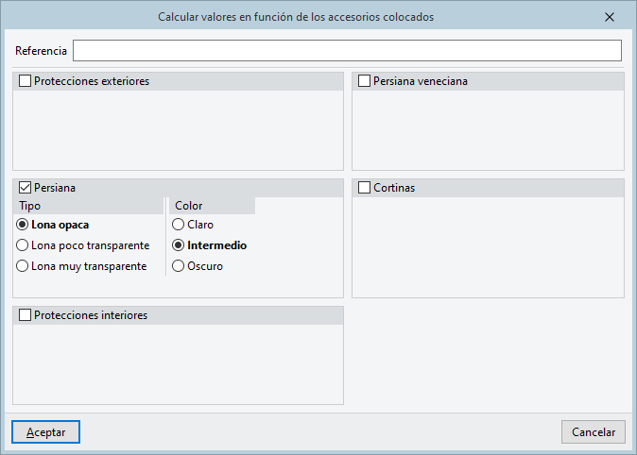Select the Lona opaca radio option
The width and height of the screenshot is (637, 455).
click(23, 225)
